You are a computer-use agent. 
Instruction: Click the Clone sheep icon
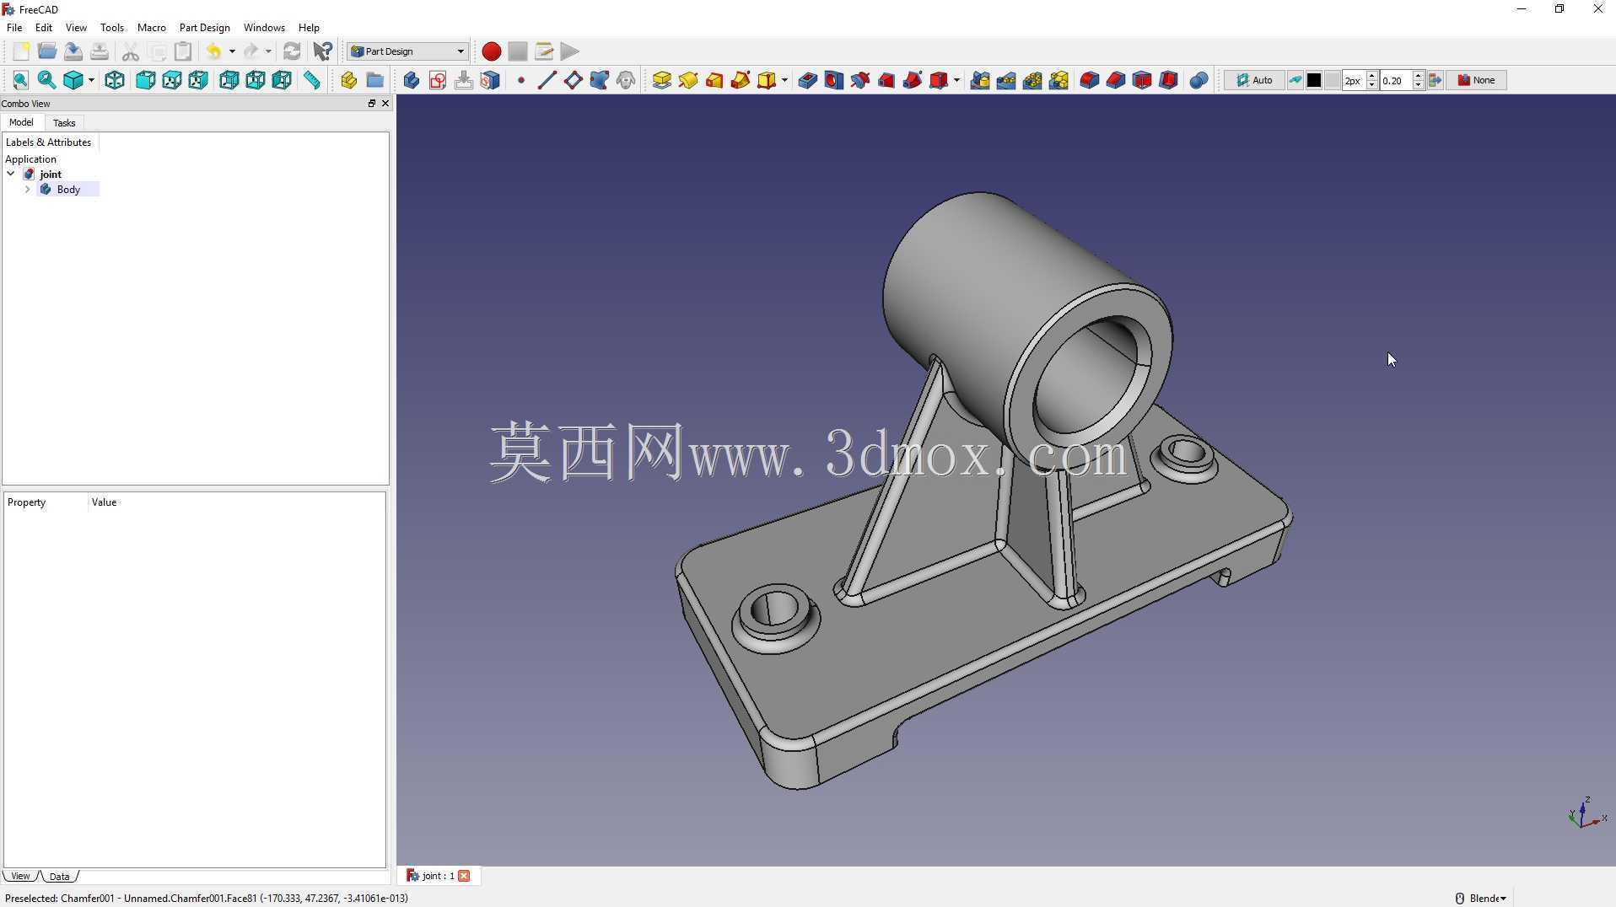[626, 80]
